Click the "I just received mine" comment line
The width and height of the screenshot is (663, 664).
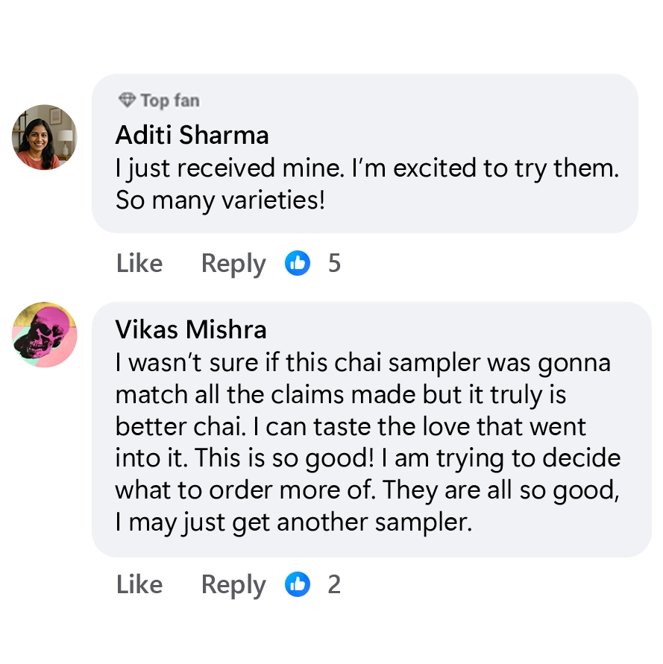[368, 168]
